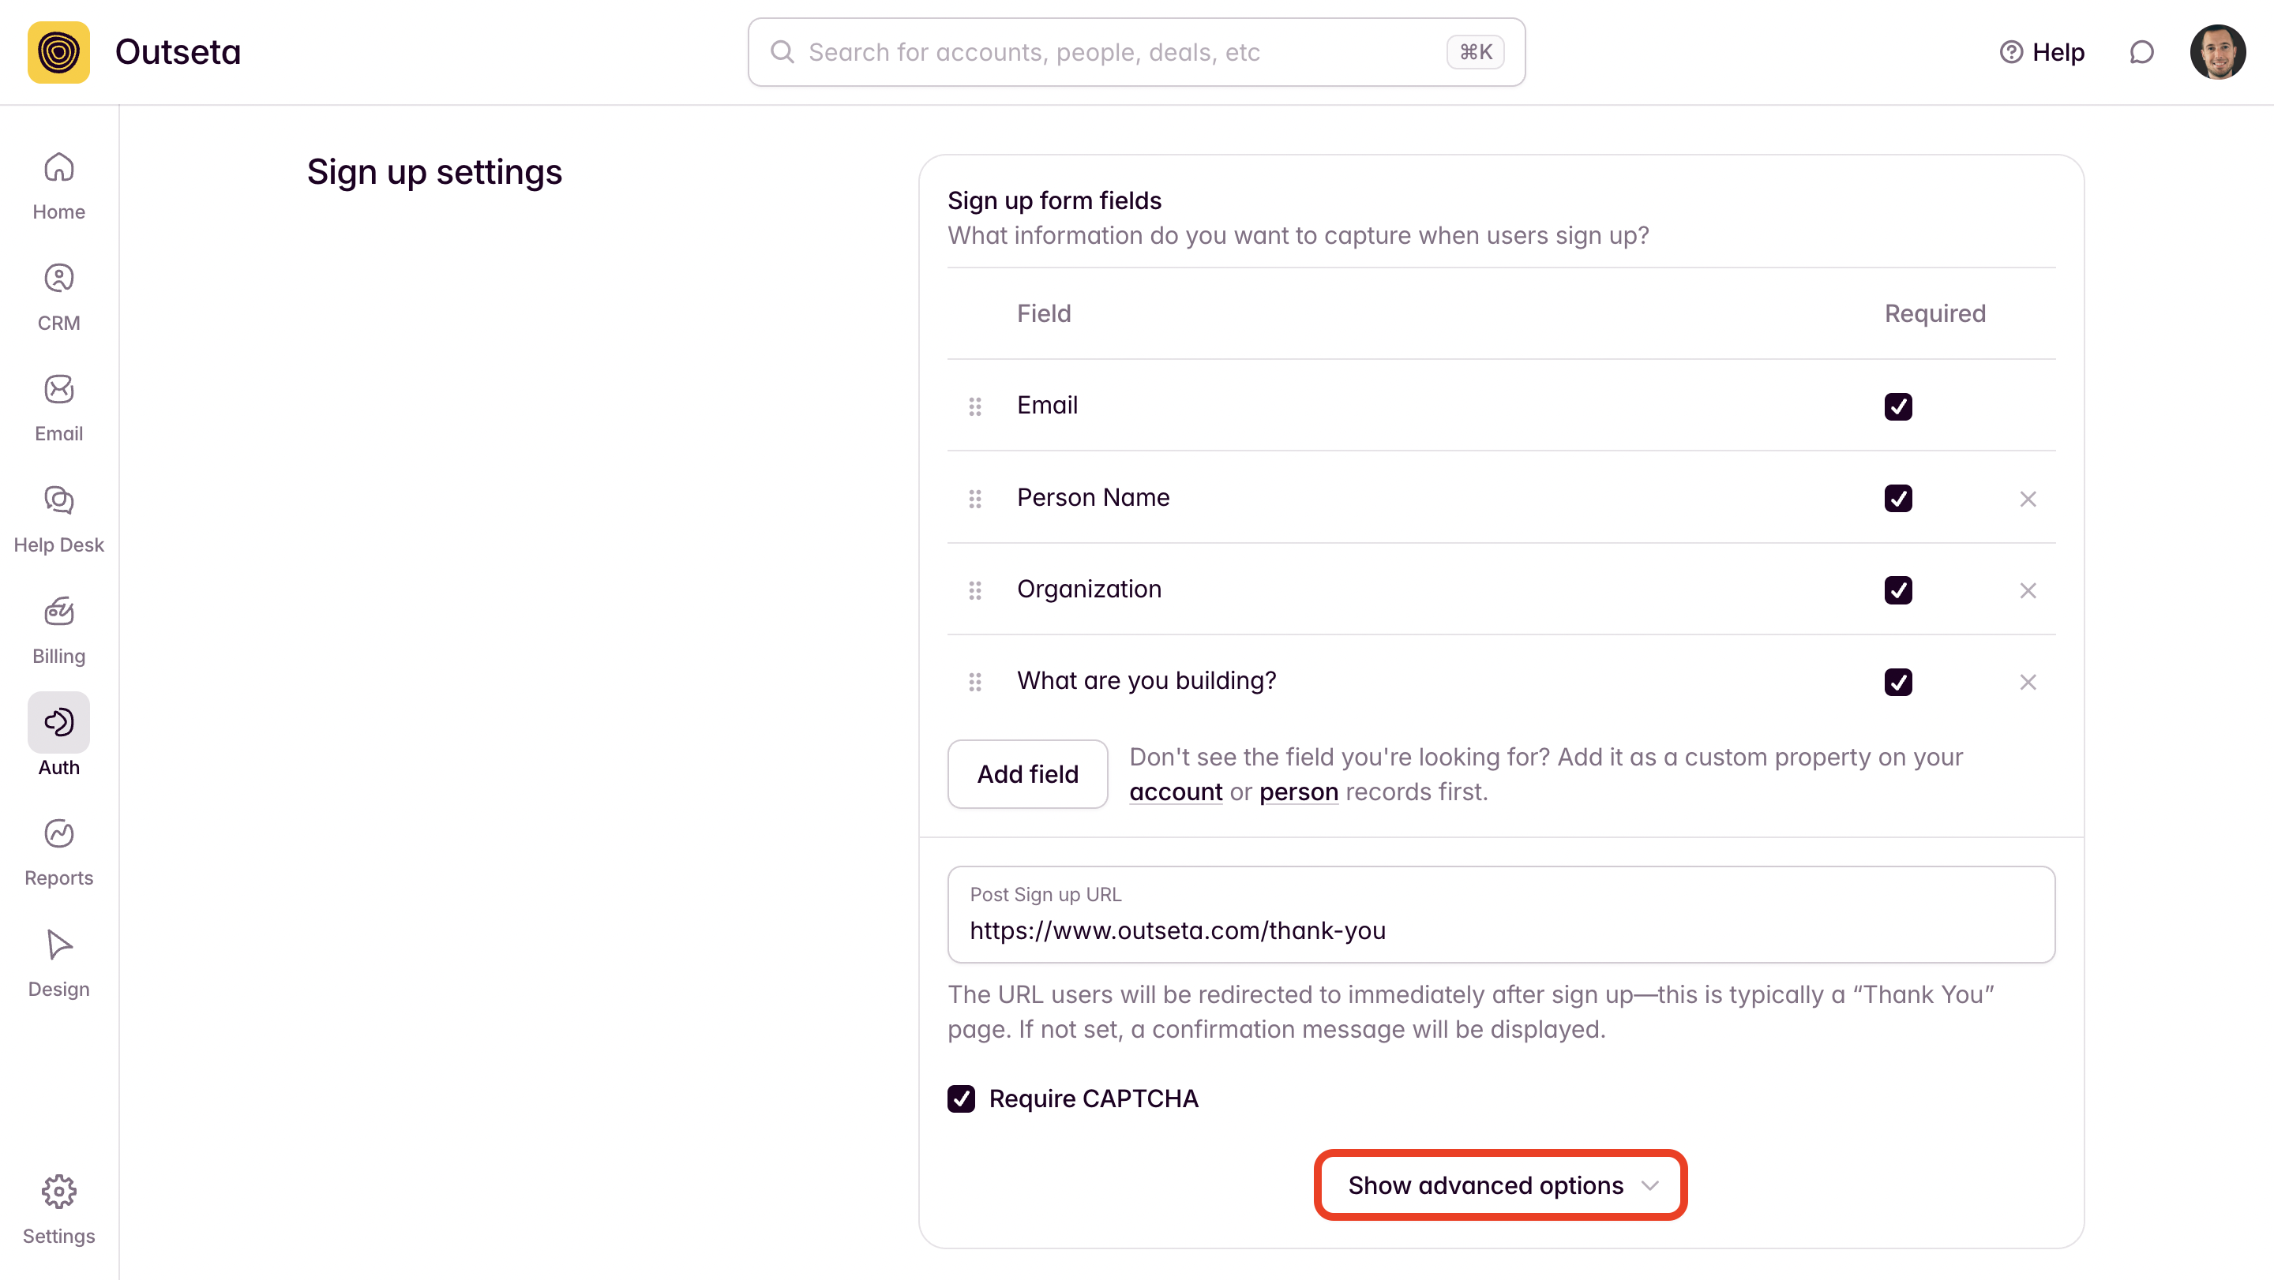The width and height of the screenshot is (2274, 1280).
Task: Uncheck Required for Person Name
Action: coord(1898,499)
